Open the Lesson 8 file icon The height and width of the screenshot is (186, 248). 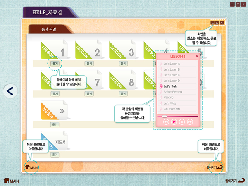(x=123, y=81)
